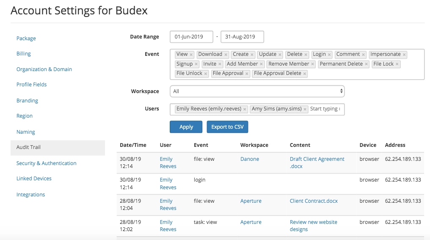430x240 pixels.
Task: Remove the View event tag
Action: pos(191,55)
